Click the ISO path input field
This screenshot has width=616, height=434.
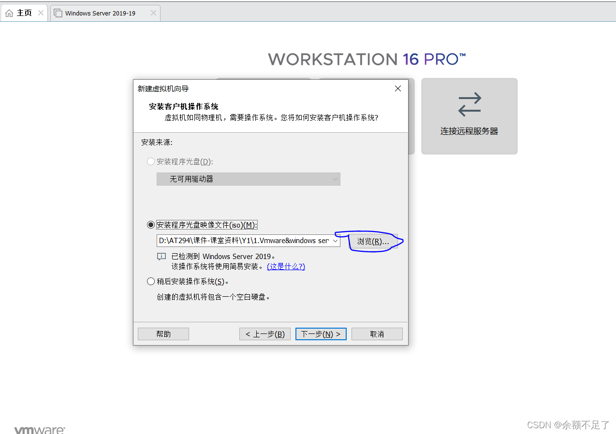pos(243,241)
